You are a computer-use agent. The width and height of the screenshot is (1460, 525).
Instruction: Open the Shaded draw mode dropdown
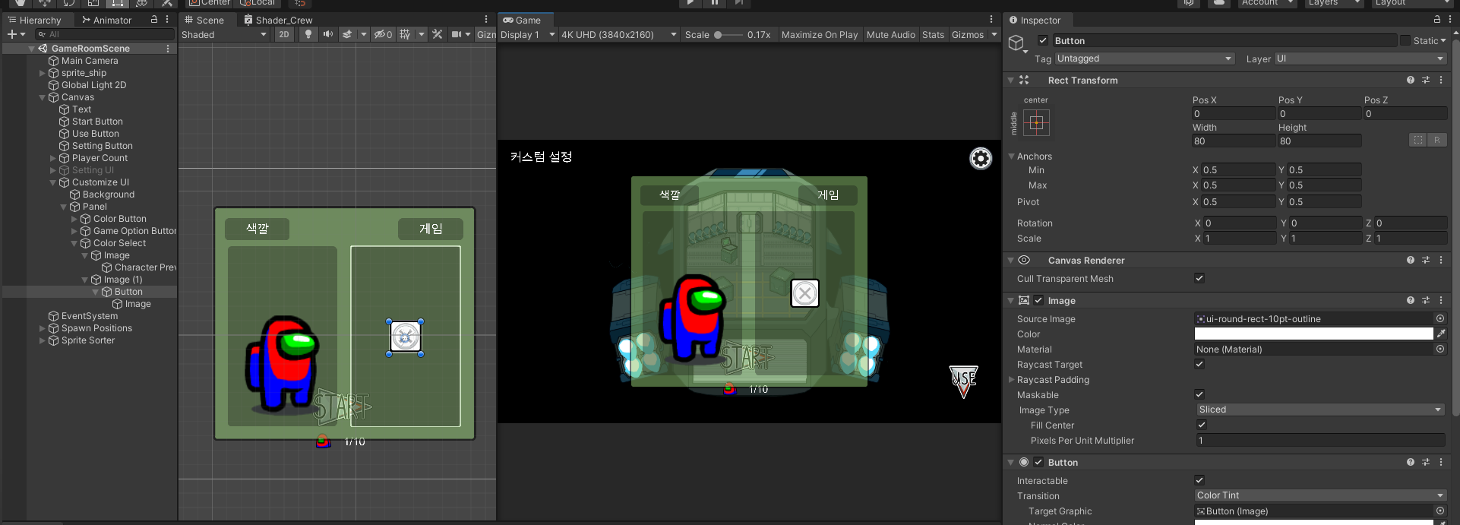point(225,34)
